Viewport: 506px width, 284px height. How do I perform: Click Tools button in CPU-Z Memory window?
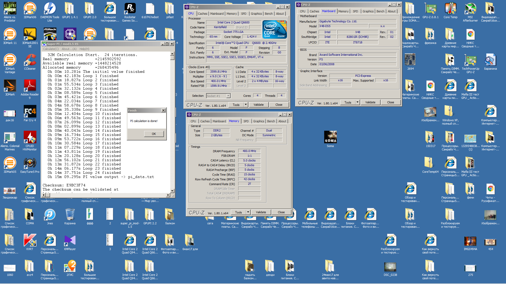coord(238,212)
